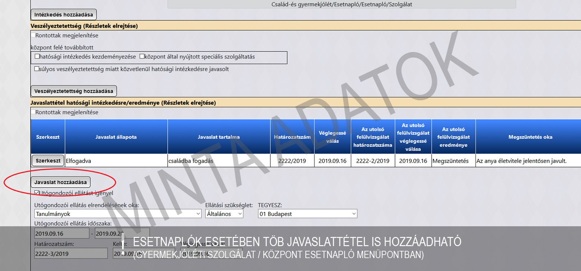This screenshot has height=271, width=581.
Task: Check hatósági intézkedés kezdeményezése box
Action: [x=37, y=56]
